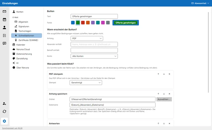Choose the blue button color
212x130 pixels.
point(73,23)
